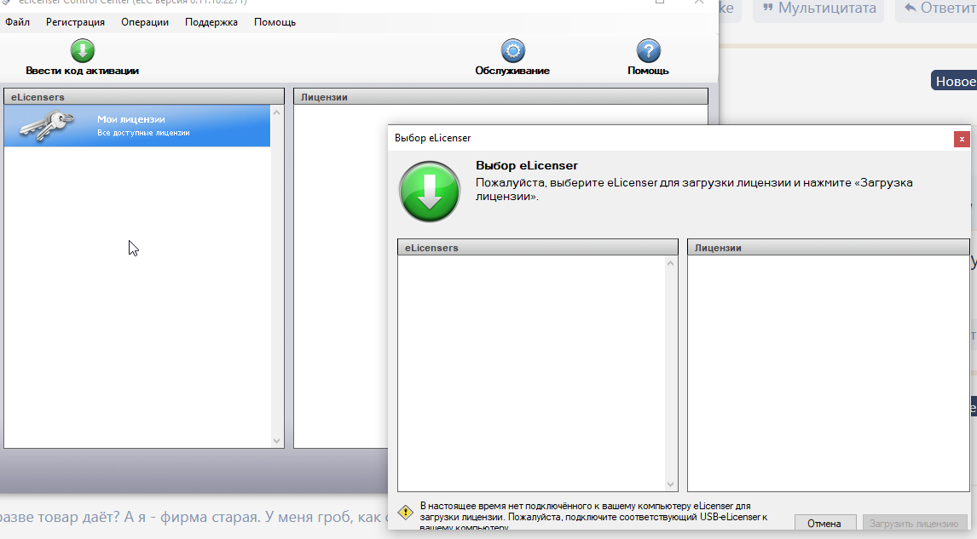Click the 'Пожалуйста, выберите eLicenser' instruction text

694,189
